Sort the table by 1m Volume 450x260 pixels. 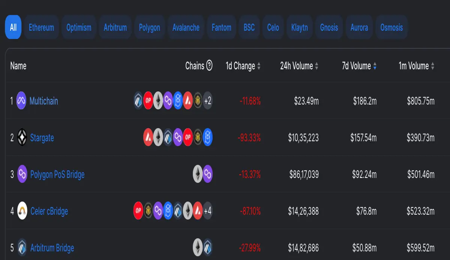[417, 66]
